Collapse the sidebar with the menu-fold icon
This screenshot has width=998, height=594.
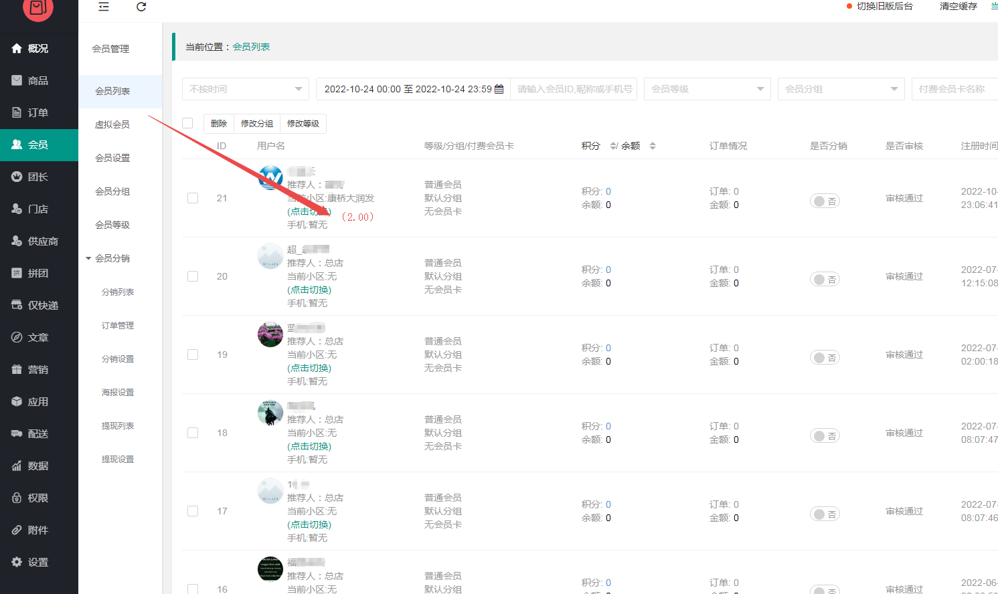pyautogui.click(x=104, y=7)
